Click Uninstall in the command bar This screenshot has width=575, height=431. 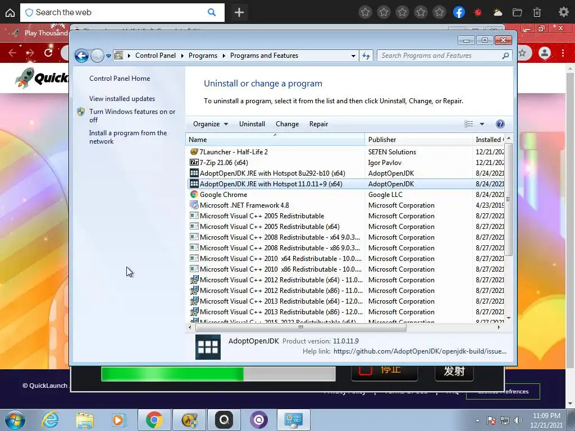252,124
